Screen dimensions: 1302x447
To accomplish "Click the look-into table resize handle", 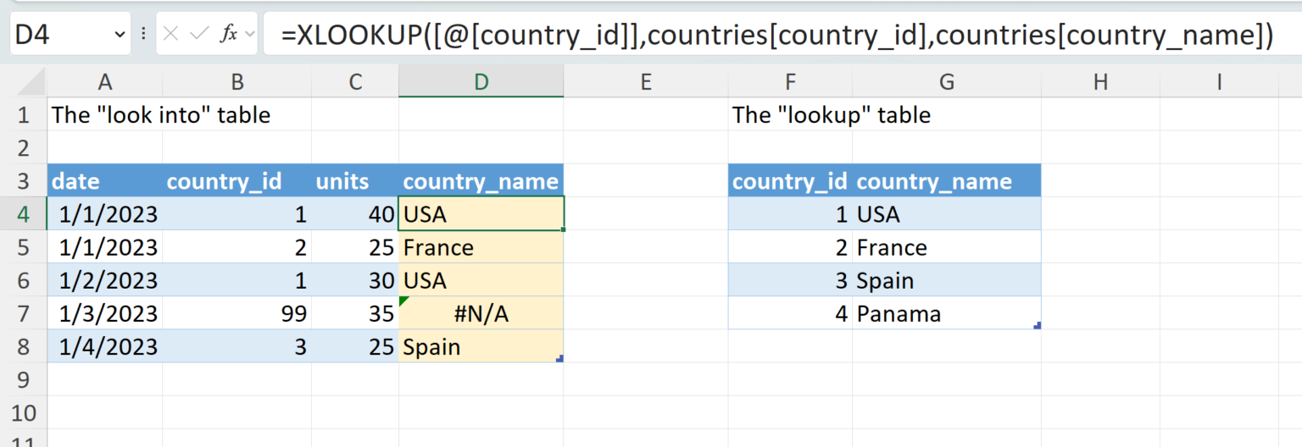I will [559, 359].
